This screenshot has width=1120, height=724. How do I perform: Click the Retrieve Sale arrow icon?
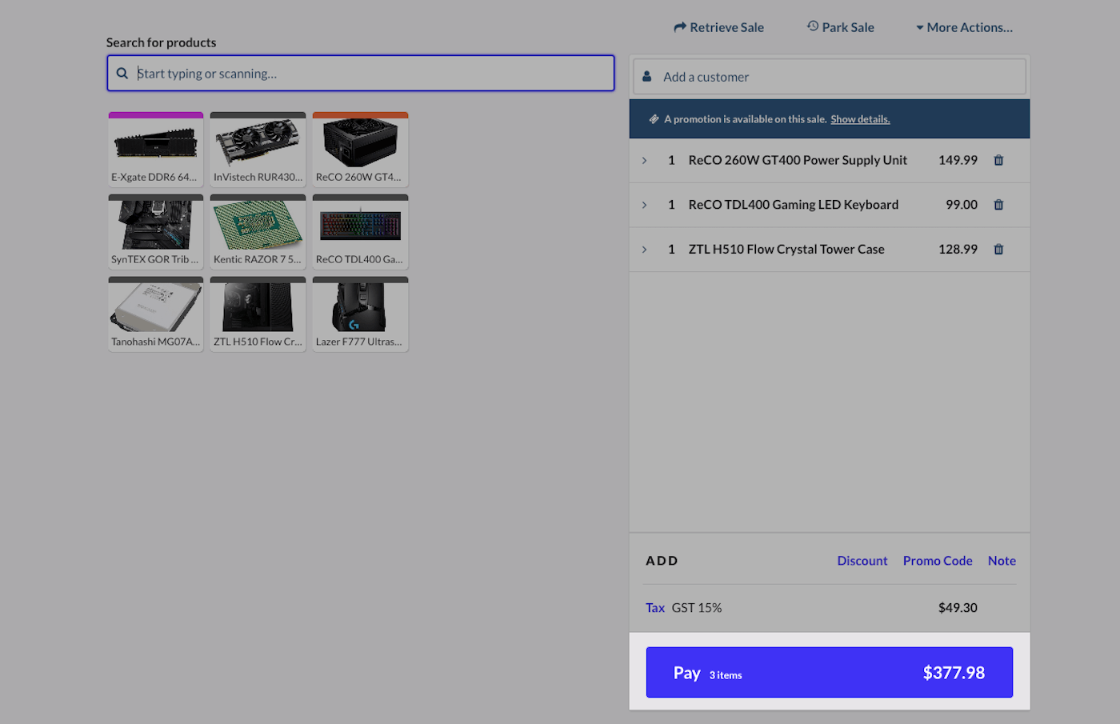[680, 27]
